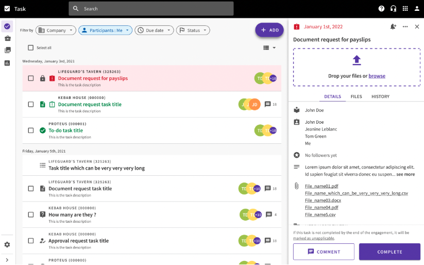
Task: Open the Participants: Me filter dropdown
Action: tap(105, 30)
